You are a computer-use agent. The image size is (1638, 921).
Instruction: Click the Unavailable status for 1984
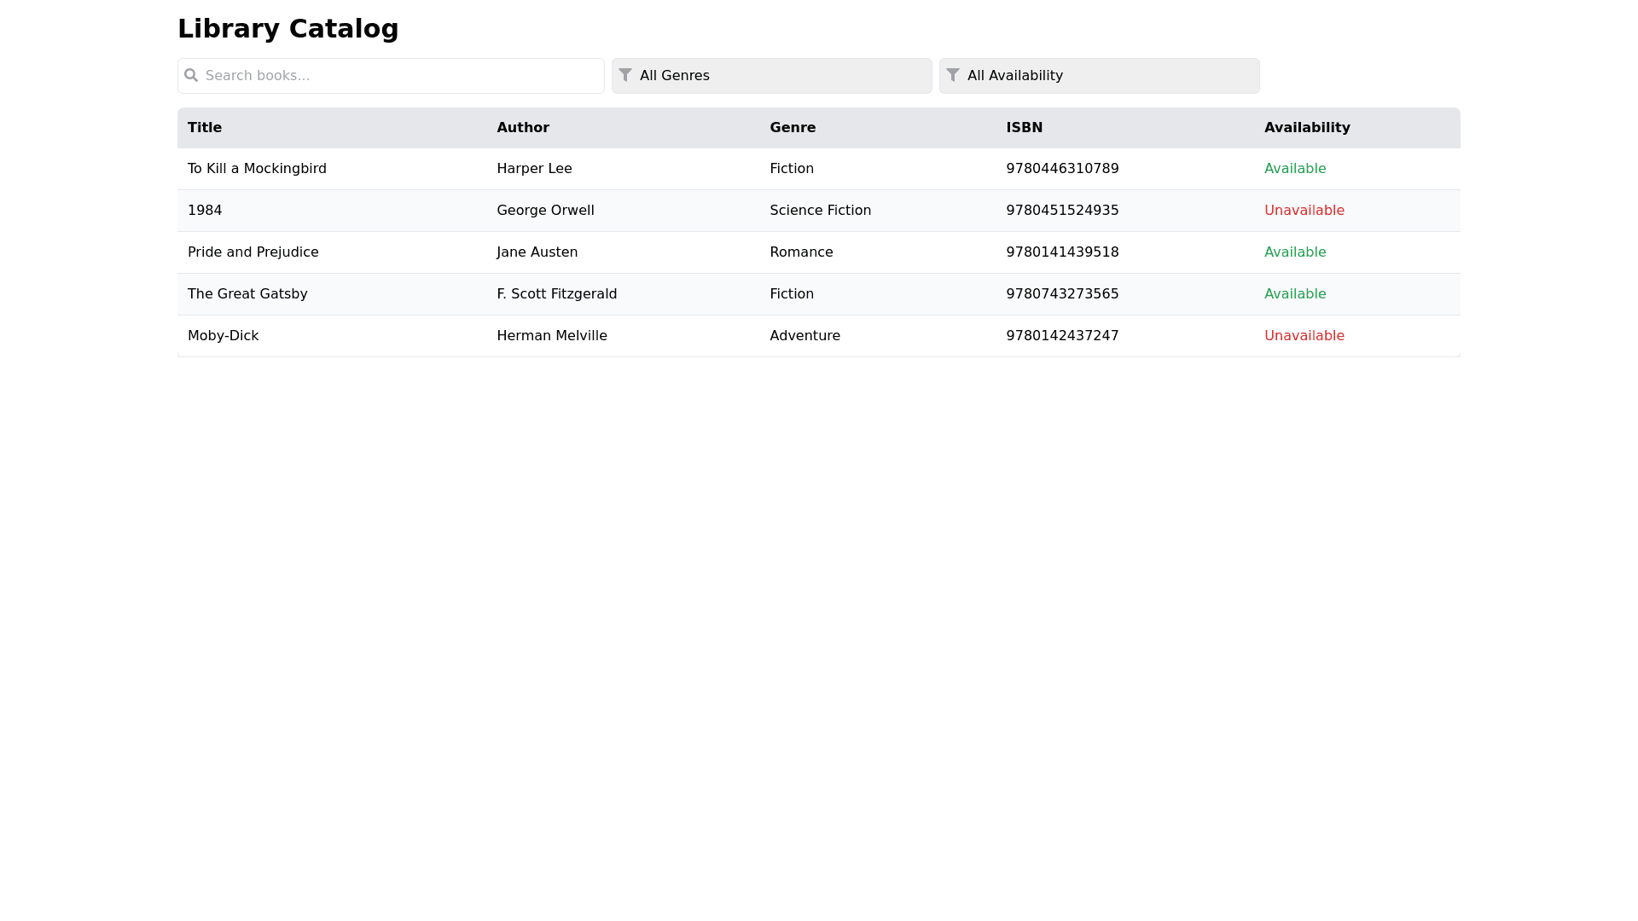pyautogui.click(x=1304, y=211)
